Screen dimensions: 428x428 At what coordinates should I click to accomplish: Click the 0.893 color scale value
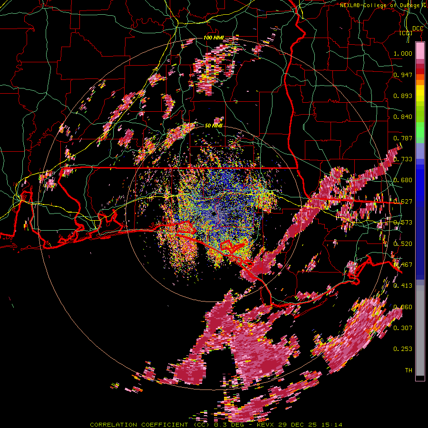coord(403,96)
